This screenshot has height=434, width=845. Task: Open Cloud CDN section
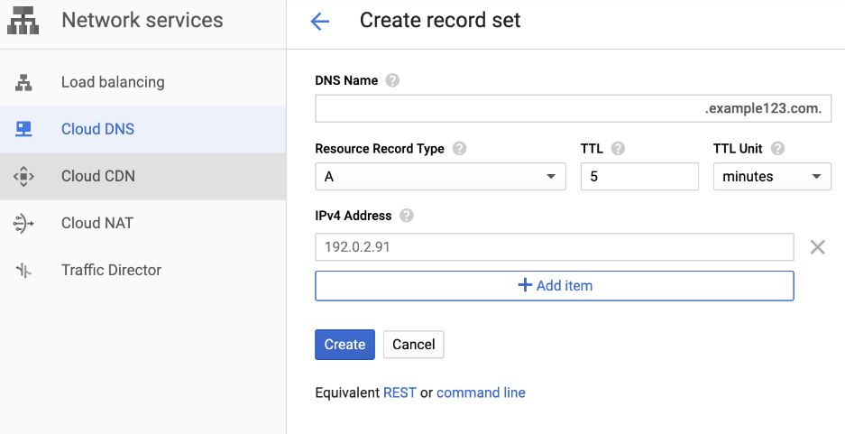pyautogui.click(x=142, y=176)
